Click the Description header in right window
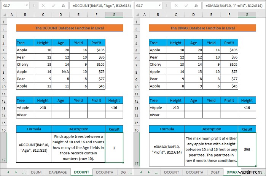 point(211,129)
